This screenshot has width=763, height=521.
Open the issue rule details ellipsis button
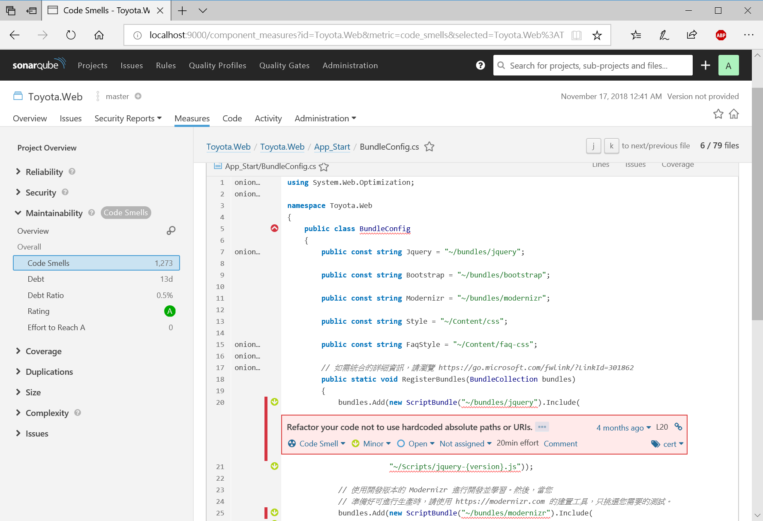click(542, 427)
